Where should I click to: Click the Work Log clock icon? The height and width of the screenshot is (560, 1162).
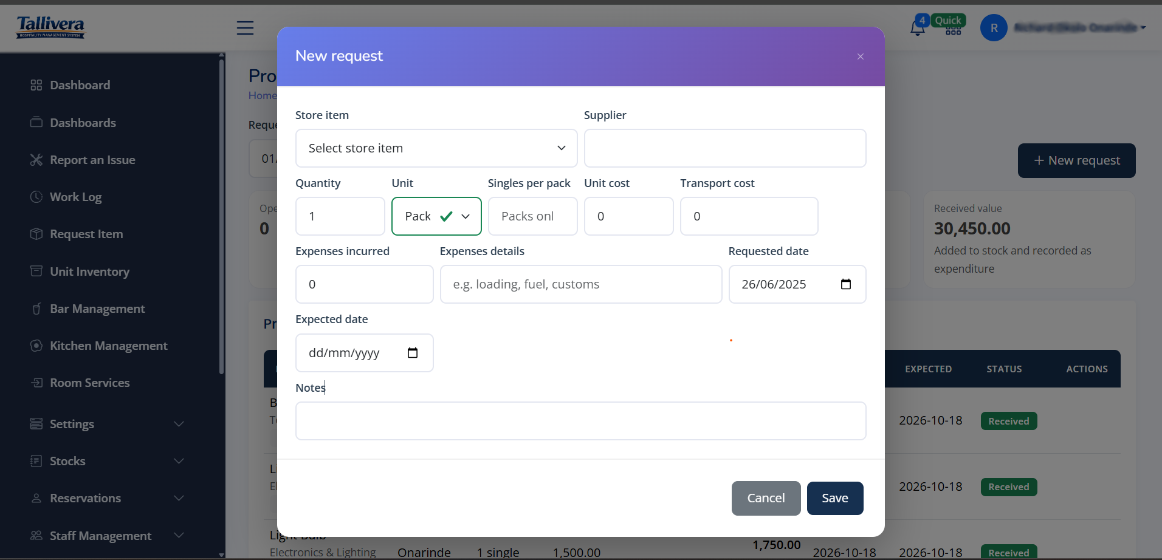(x=36, y=197)
